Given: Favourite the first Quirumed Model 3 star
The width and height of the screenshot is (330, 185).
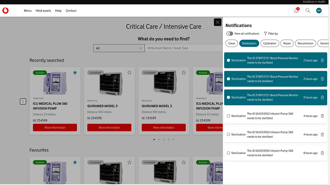Looking at the screenshot, I should (129, 72).
